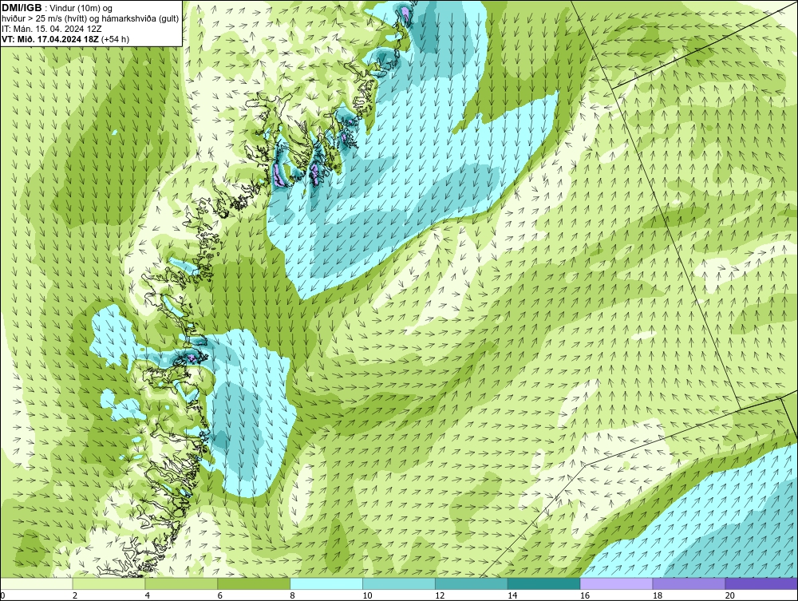Image resolution: width=798 pixels, height=601 pixels.
Task: Click the scale label '12'
Action: pyautogui.click(x=440, y=595)
